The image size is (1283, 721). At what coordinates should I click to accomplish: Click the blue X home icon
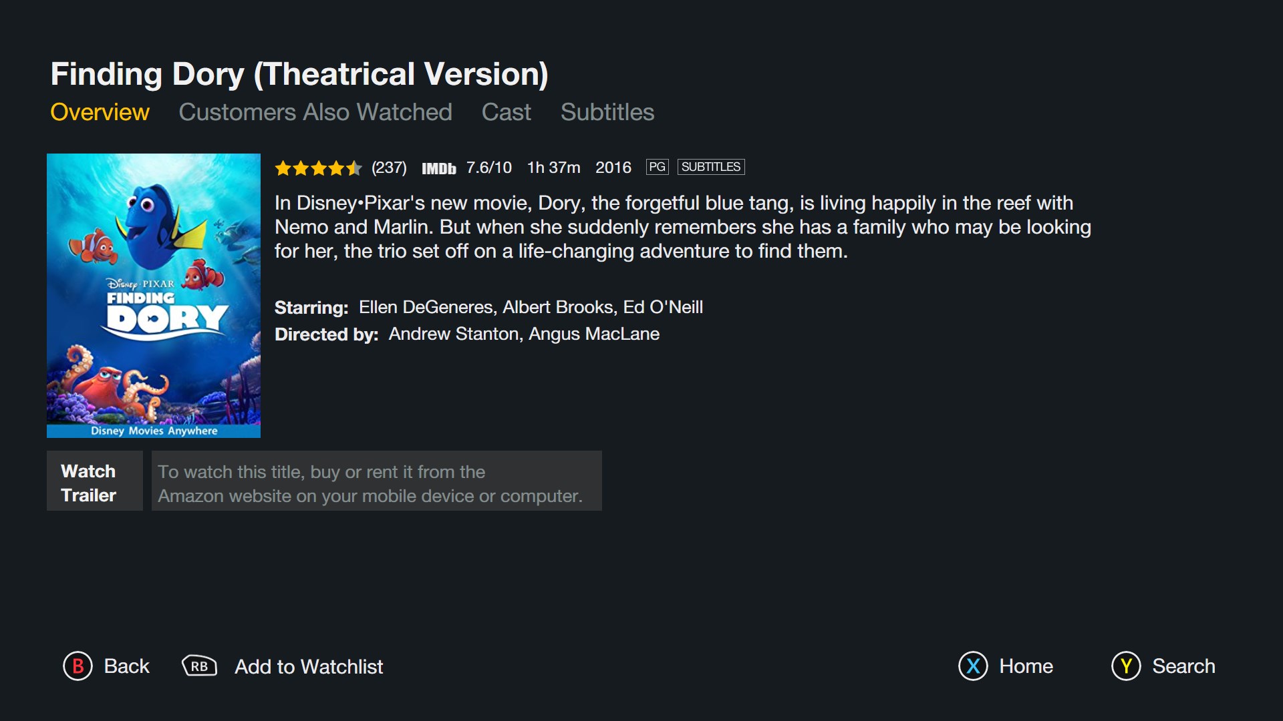point(973,666)
